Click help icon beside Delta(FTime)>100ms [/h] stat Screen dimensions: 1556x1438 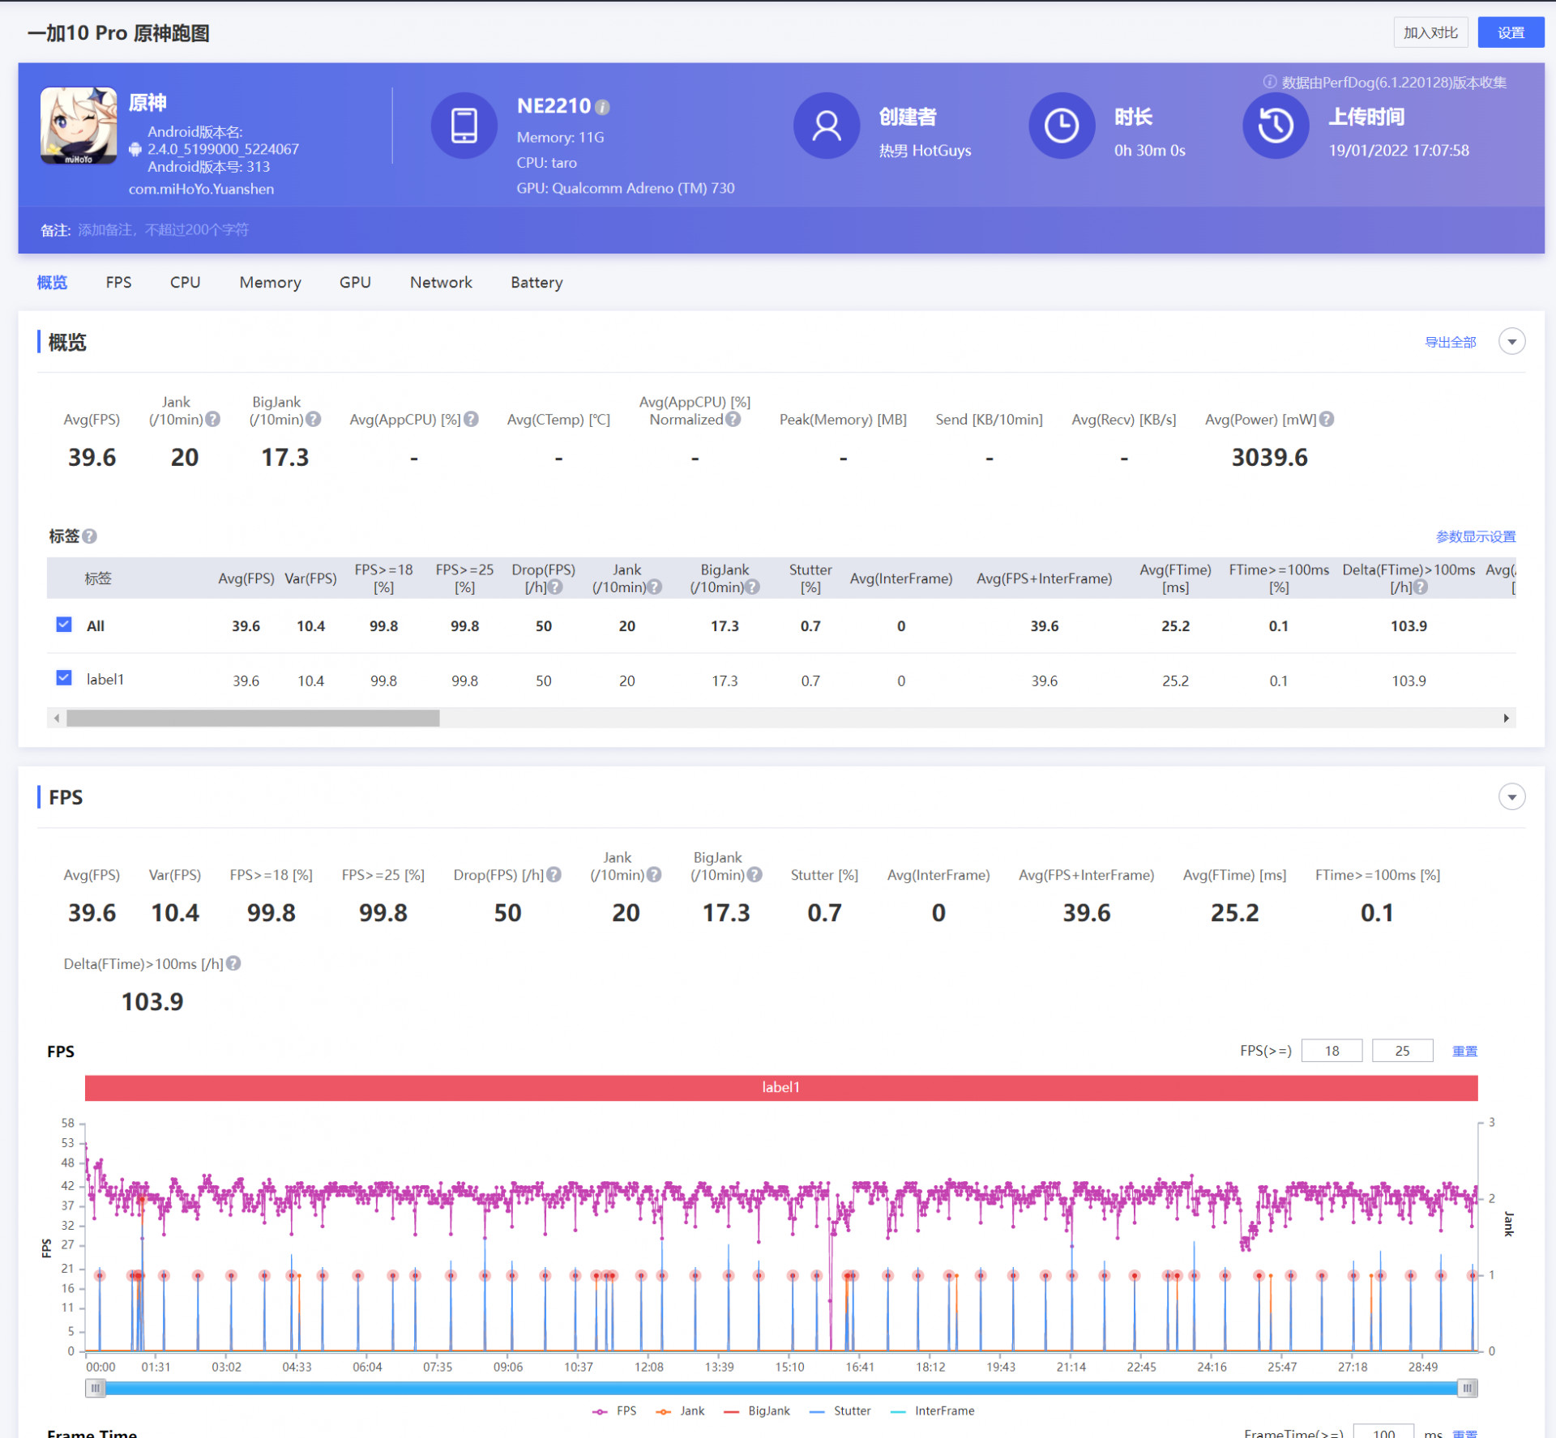pos(233,963)
